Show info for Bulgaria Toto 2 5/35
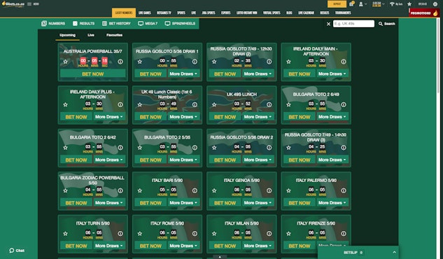 [x=195, y=148]
